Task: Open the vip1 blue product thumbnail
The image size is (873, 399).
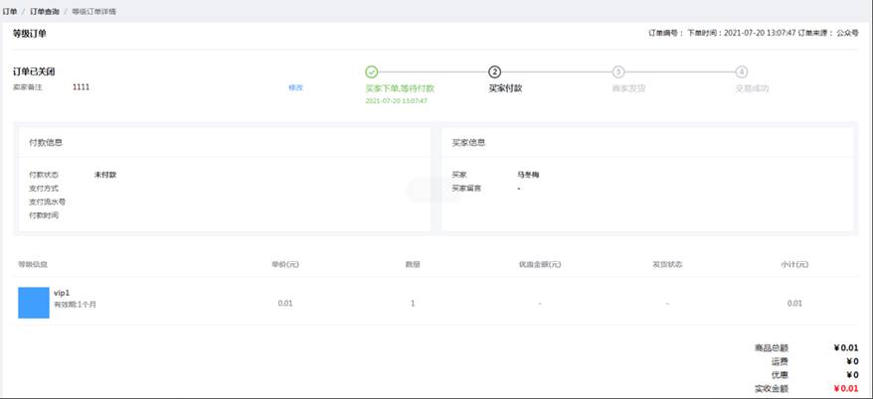Action: click(x=34, y=303)
